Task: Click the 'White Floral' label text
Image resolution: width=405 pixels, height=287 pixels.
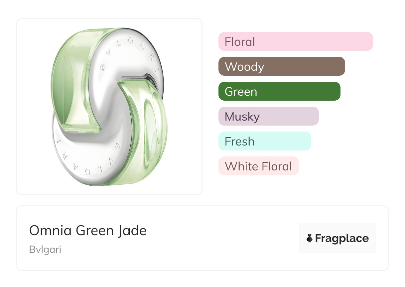Action: 258,166
